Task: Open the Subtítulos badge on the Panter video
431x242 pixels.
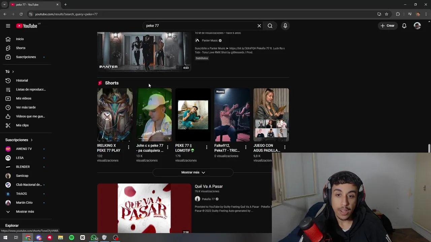Action: 202,58
